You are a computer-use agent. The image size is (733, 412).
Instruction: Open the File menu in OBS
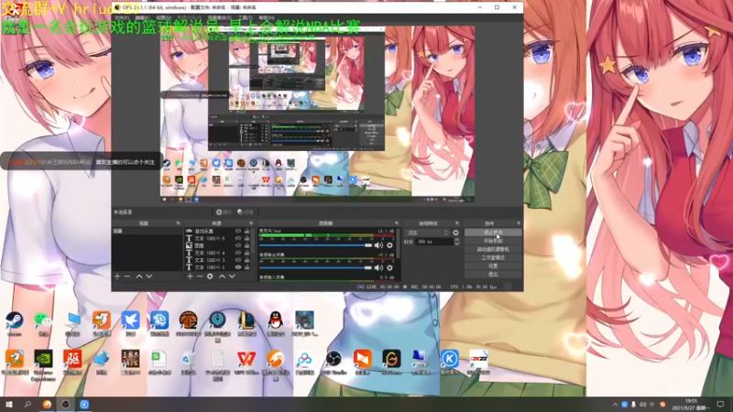point(122,17)
